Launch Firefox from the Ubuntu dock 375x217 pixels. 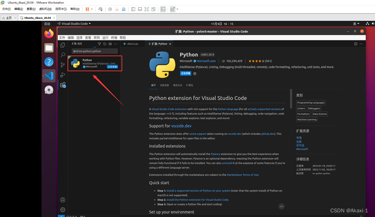click(49, 33)
